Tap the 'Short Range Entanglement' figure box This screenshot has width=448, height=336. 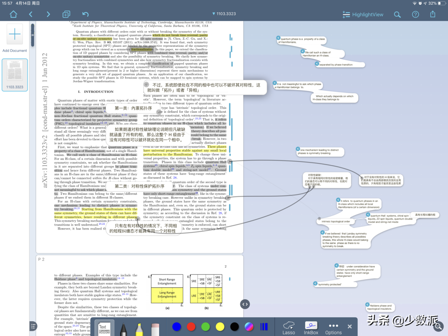[167, 282]
